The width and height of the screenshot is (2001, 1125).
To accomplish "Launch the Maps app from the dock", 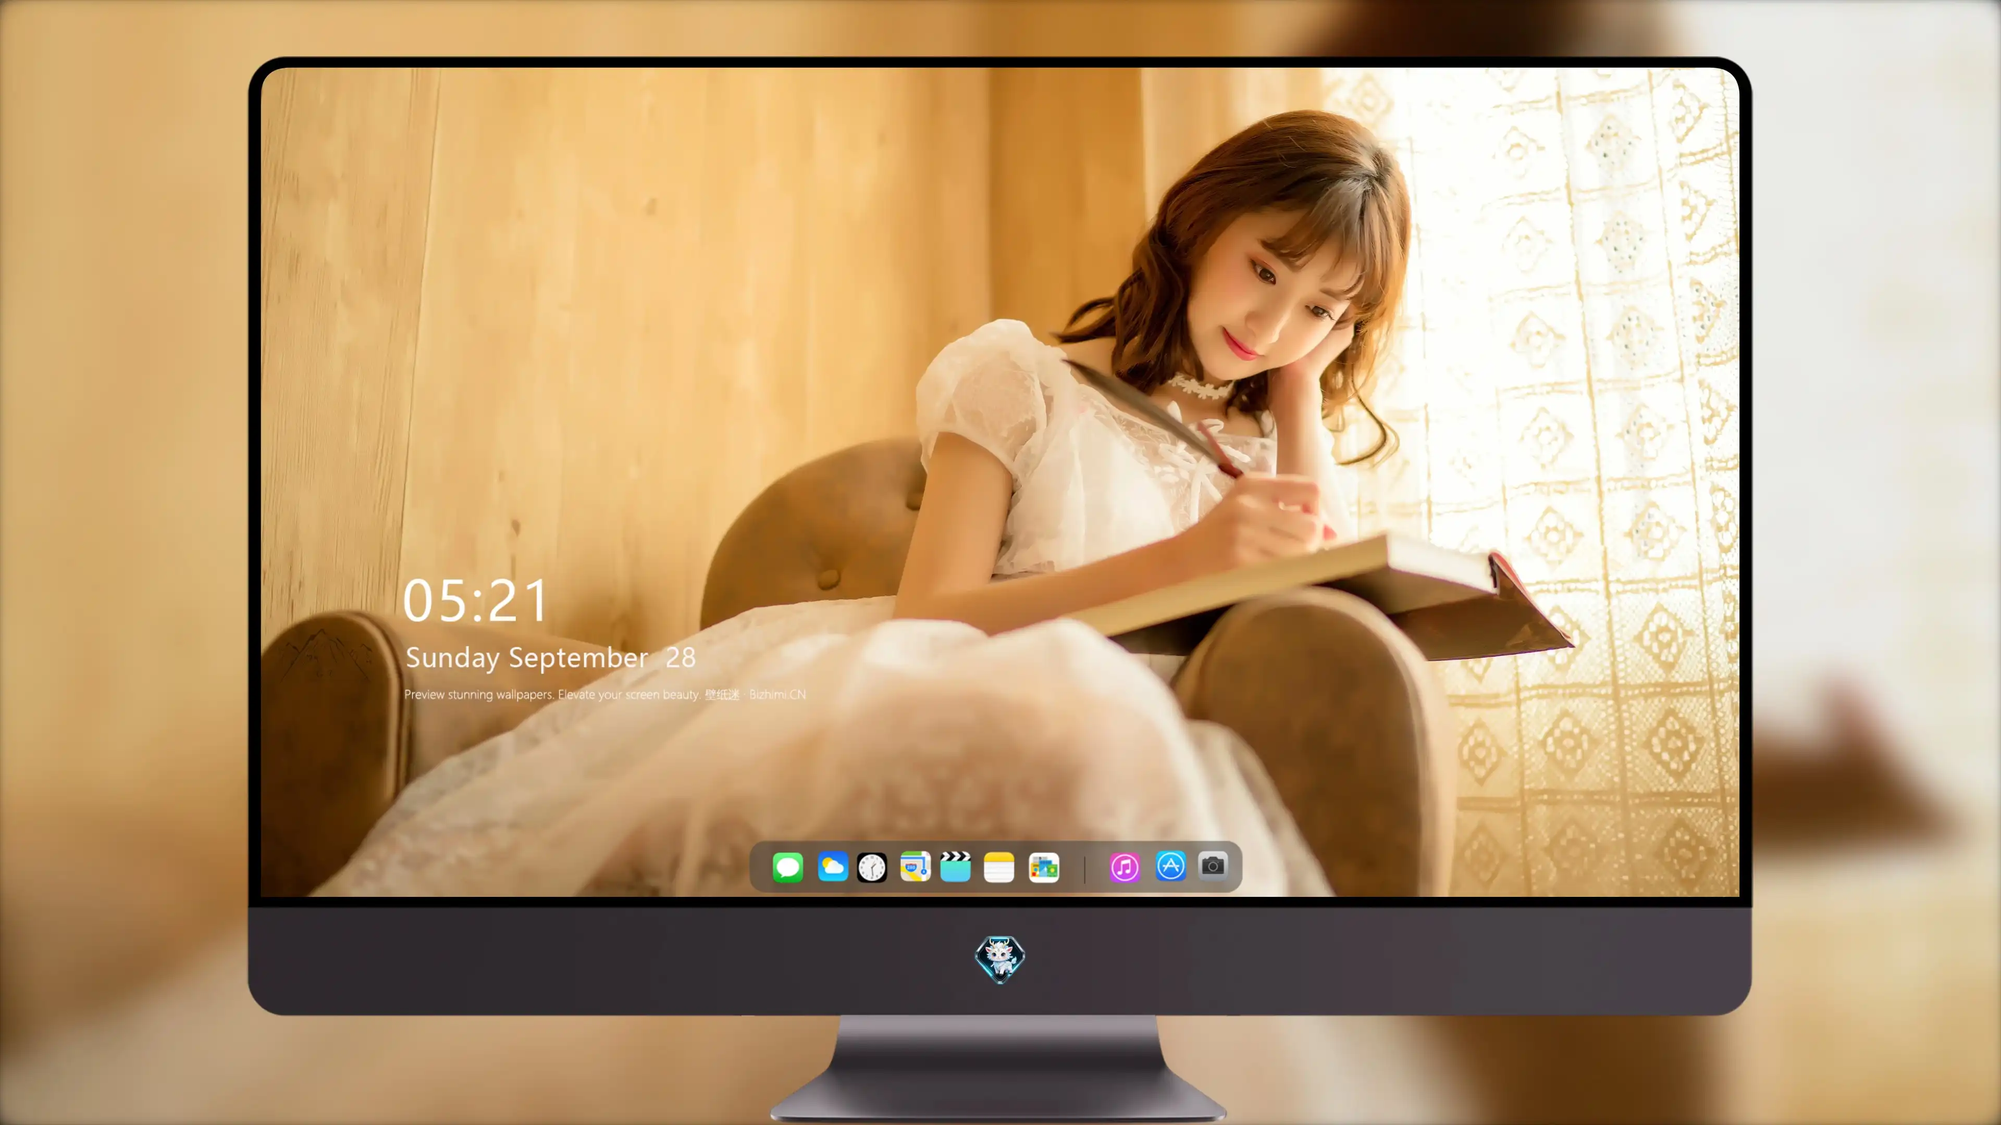I will [915, 867].
